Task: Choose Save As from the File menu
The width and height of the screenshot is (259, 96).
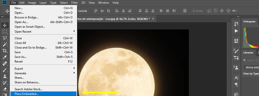Action: coord(44,57)
